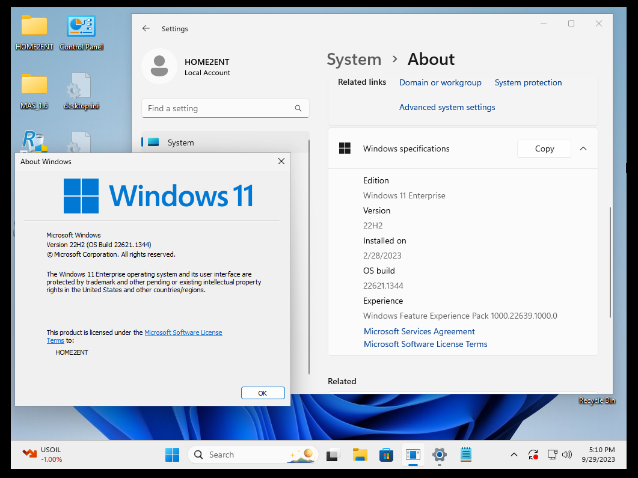
Task: Switch to the active winver taskbar app
Action: (413, 455)
